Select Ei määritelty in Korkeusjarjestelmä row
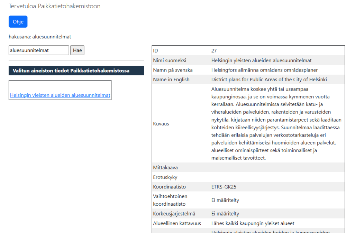The width and height of the screenshot is (346, 233). (x=225, y=214)
